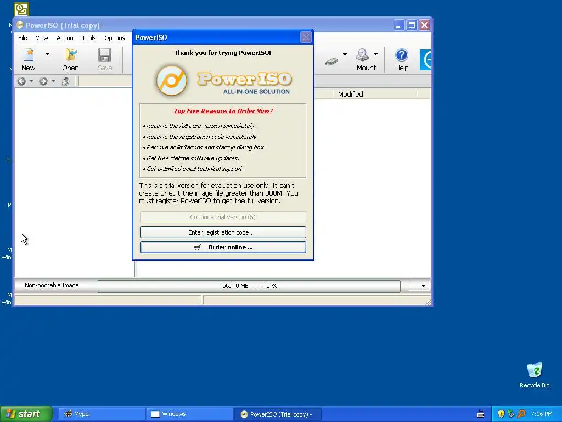The image size is (562, 422).
Task: Click the Modified column header
Action: coord(374,94)
